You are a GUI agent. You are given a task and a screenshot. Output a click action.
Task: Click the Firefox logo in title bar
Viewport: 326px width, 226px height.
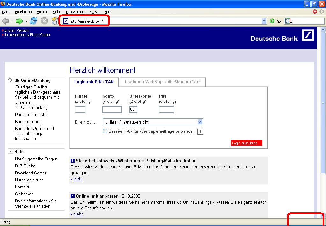(x=3, y=4)
